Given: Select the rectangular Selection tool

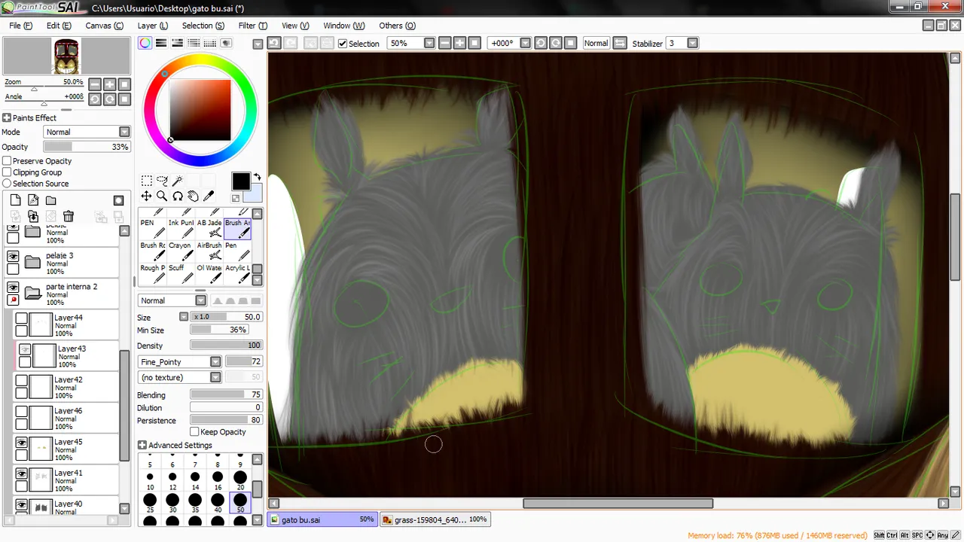Looking at the screenshot, I should 146,181.
